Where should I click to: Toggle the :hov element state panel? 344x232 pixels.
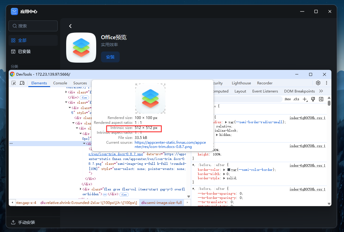pos(287,99)
